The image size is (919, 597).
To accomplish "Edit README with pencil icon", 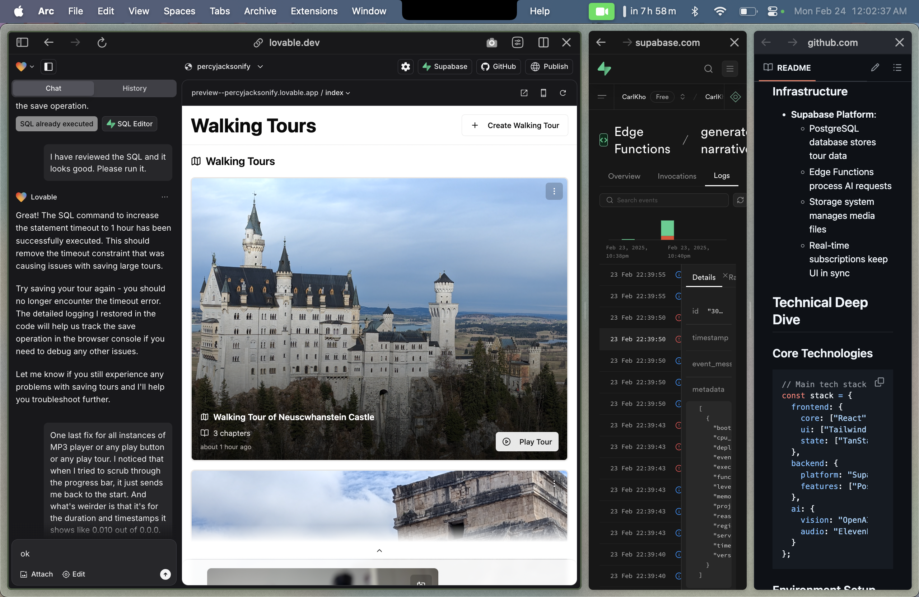I will tap(874, 67).
